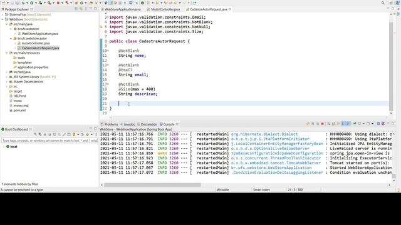Click the green Run toolbar icon
This screenshot has height=225, width=401.
point(32,2)
